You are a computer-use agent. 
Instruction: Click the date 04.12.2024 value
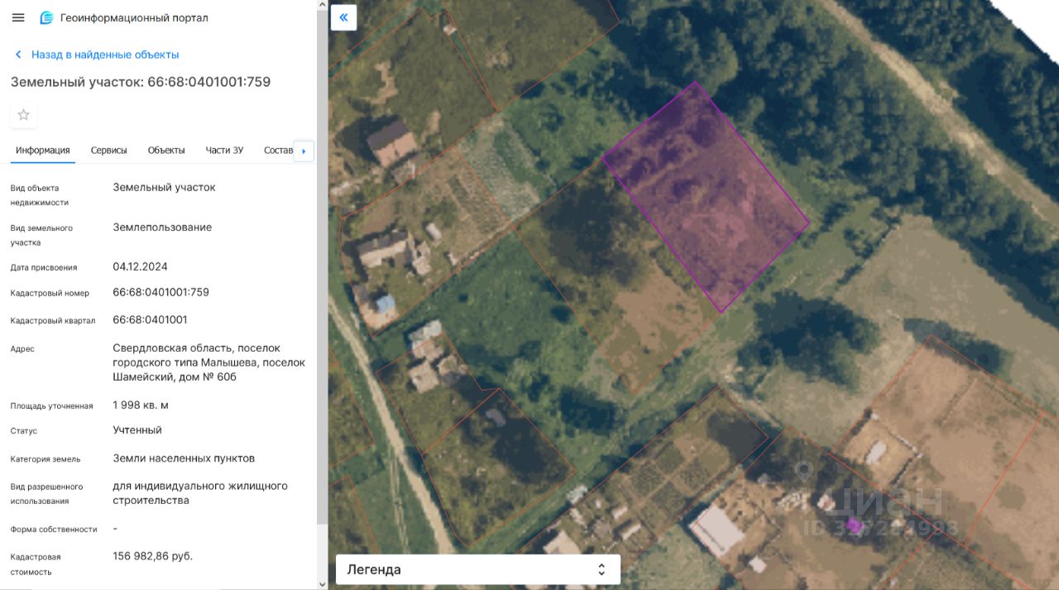coord(141,266)
